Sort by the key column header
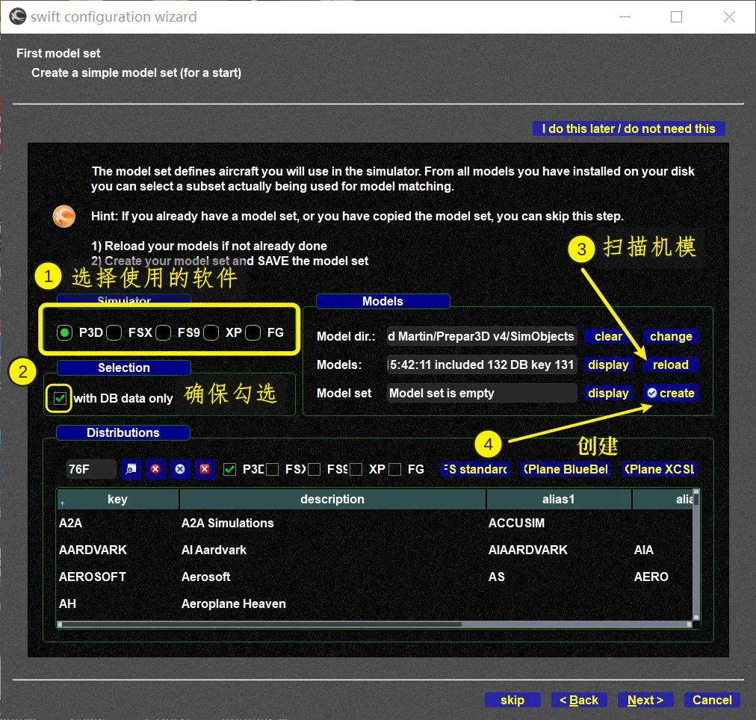 (x=117, y=499)
